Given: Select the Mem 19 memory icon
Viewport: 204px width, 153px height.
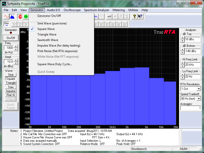Looking at the screenshot, I should tap(118, 24).
